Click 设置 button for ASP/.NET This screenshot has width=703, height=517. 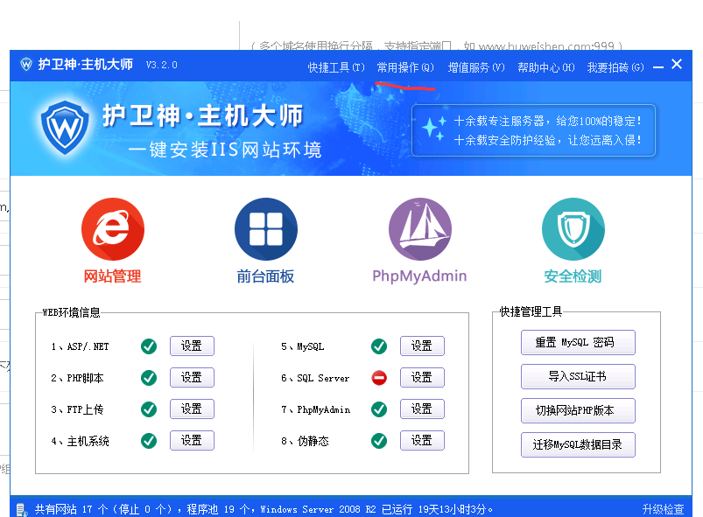(x=192, y=346)
